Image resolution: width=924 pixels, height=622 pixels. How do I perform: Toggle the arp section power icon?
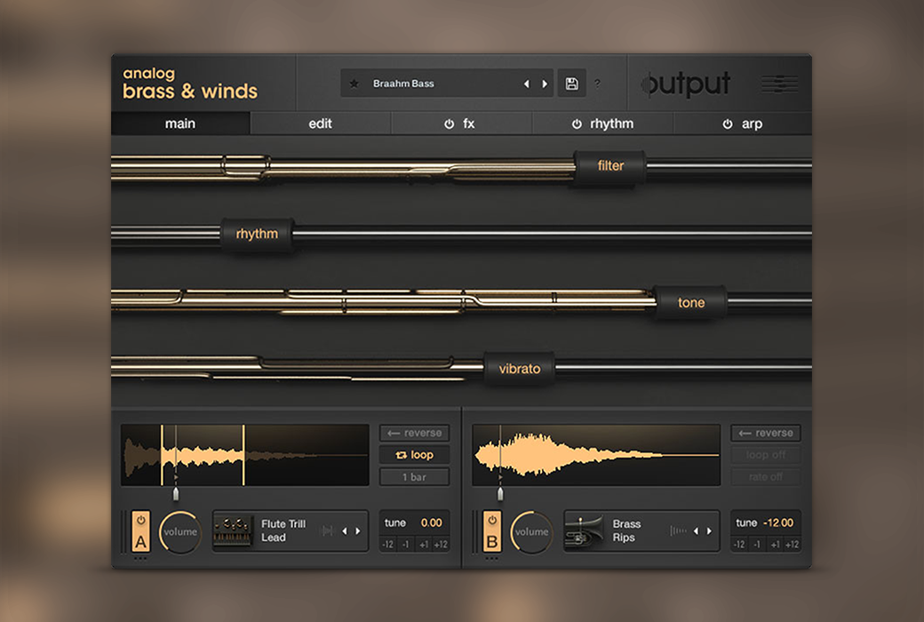click(727, 124)
